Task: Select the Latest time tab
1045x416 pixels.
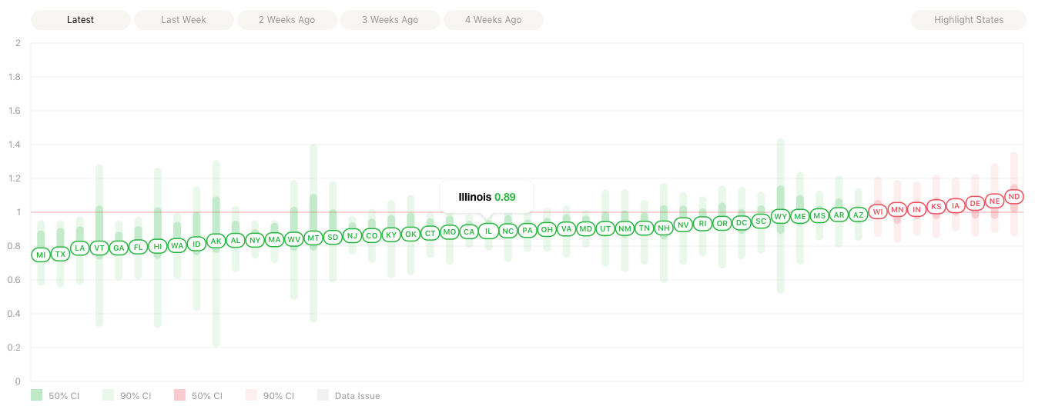Action: pos(81,20)
